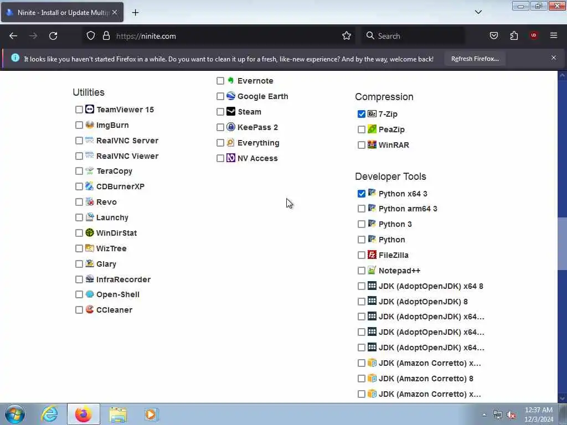Click the Google Earth icon
This screenshot has height=425, width=567.
point(231,96)
